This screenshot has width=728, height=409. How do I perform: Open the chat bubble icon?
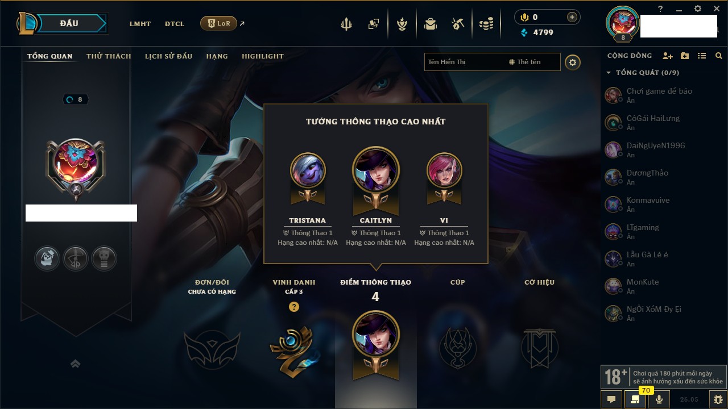(611, 399)
